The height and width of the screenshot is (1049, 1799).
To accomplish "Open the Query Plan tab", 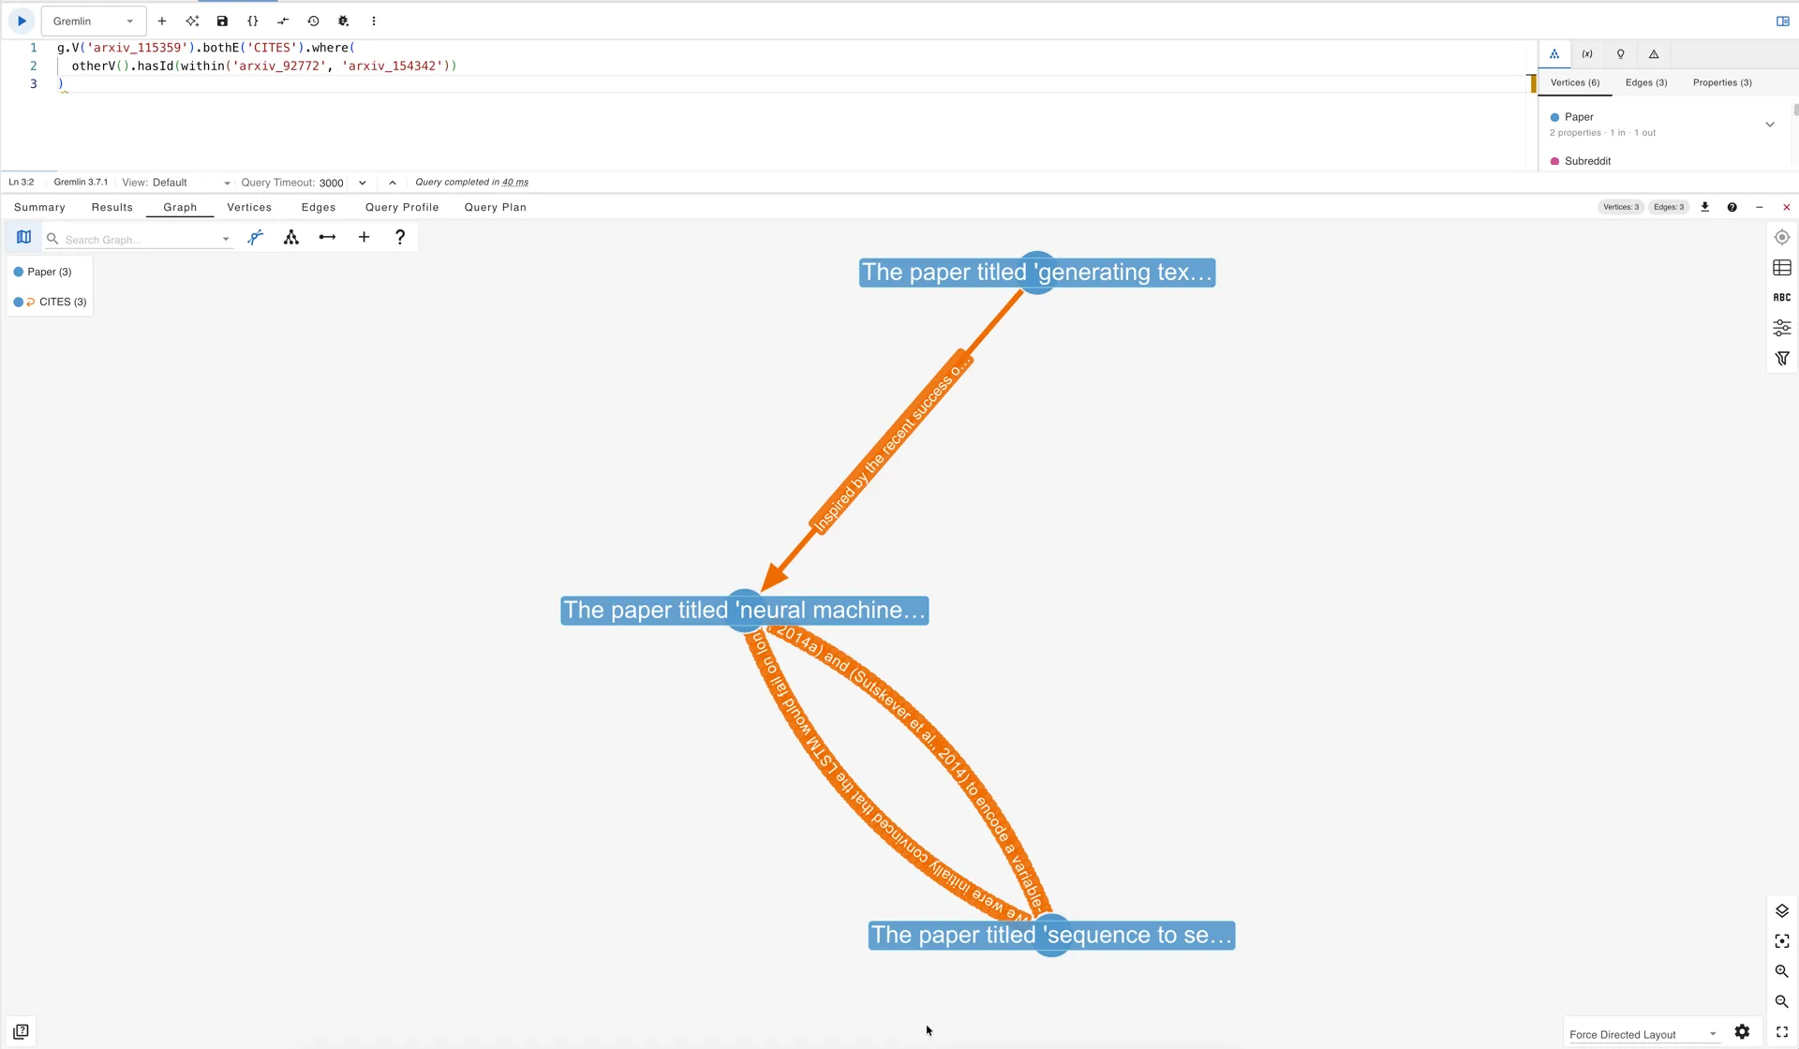I will (496, 207).
